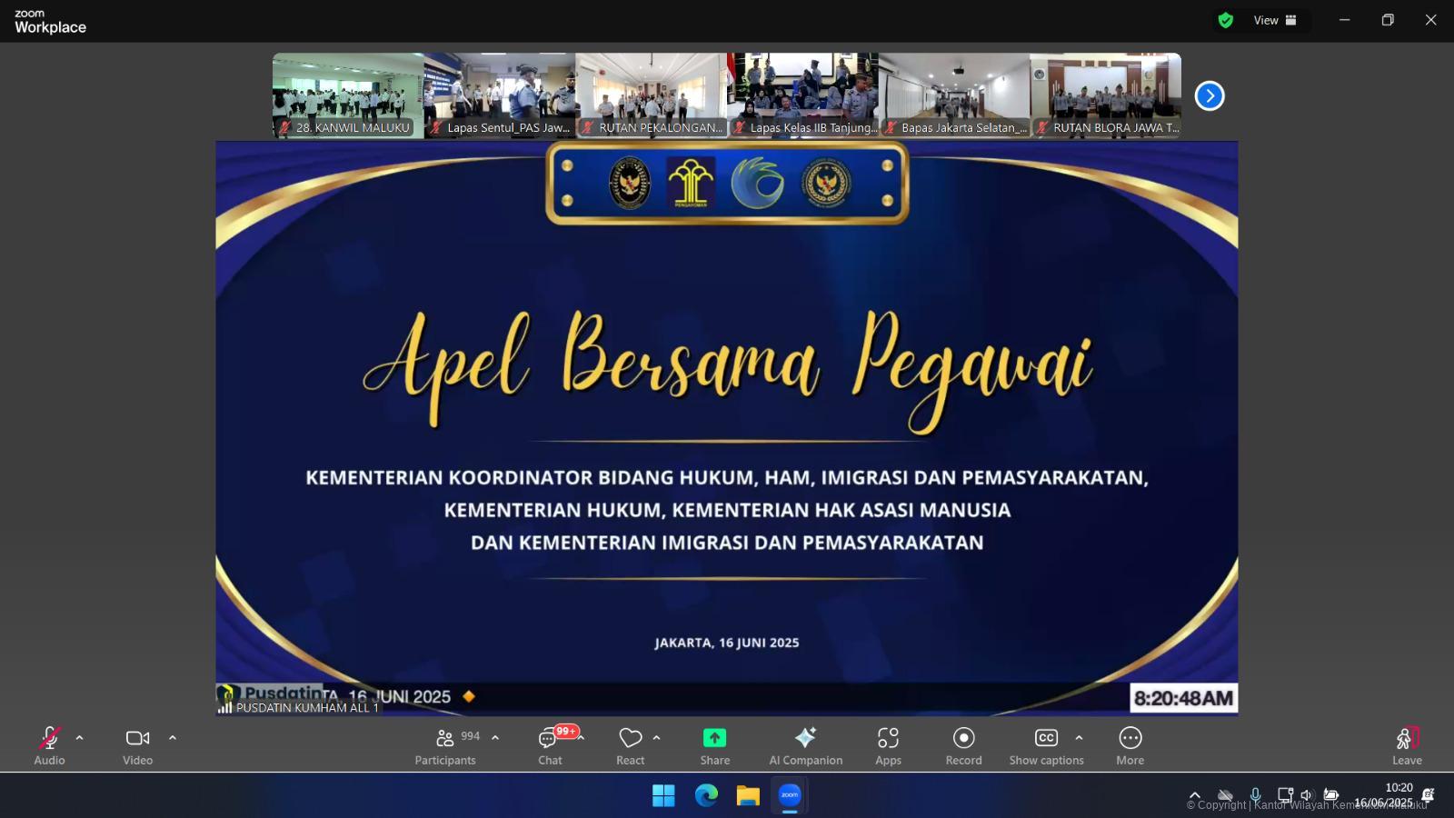Open the React options arrow

[657, 738]
